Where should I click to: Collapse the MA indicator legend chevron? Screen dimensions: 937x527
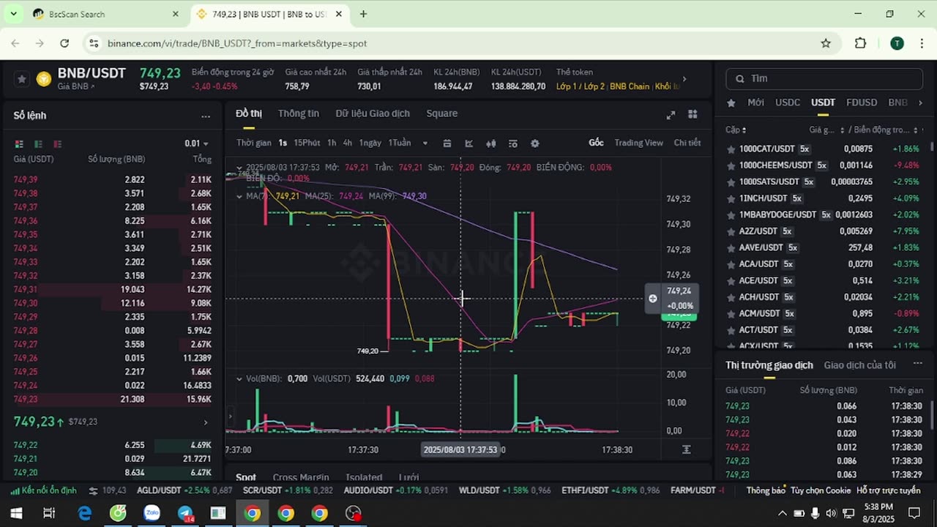[239, 196]
